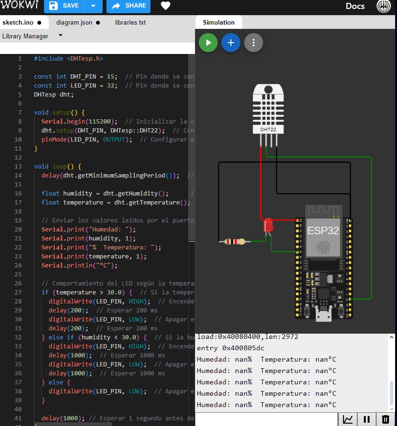
Task: Click the editor minimap scrollbar
Action: (192, 147)
